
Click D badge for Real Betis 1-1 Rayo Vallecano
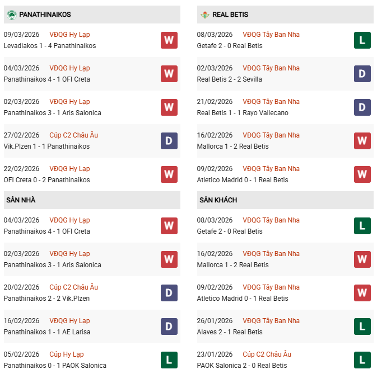[362, 107]
